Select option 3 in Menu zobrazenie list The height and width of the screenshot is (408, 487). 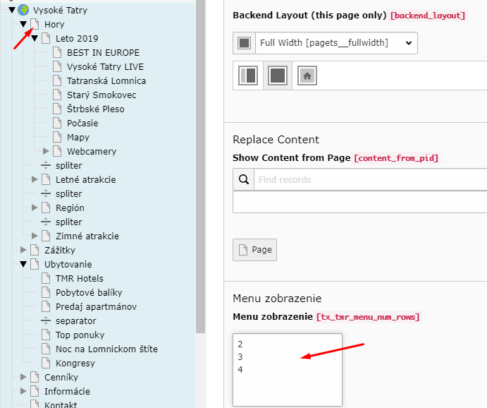(240, 357)
